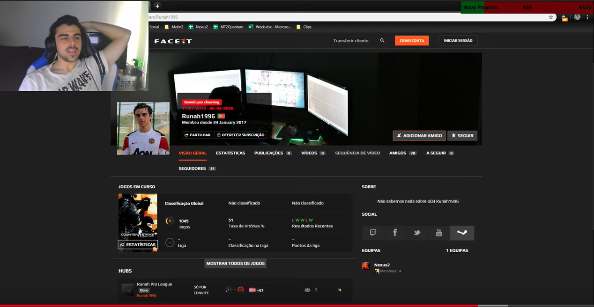Image resolution: width=594 pixels, height=307 pixels.
Task: Open the Steam social link
Action: click(x=462, y=233)
